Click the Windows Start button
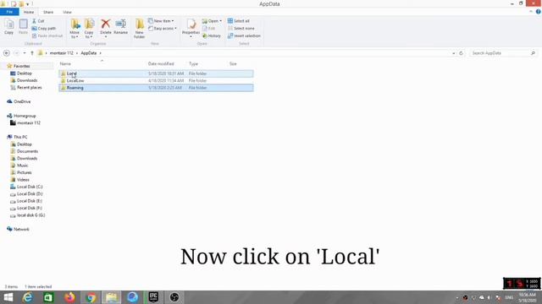 [x=8, y=297]
